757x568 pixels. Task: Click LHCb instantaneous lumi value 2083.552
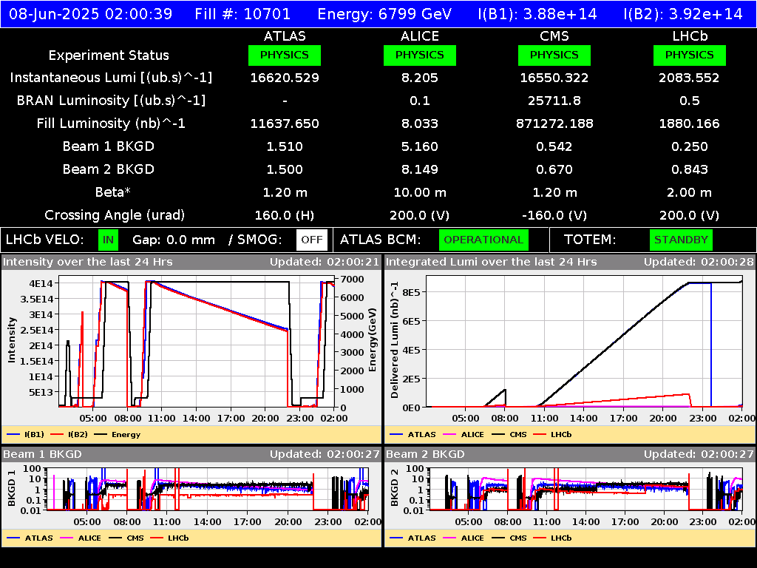(690, 78)
